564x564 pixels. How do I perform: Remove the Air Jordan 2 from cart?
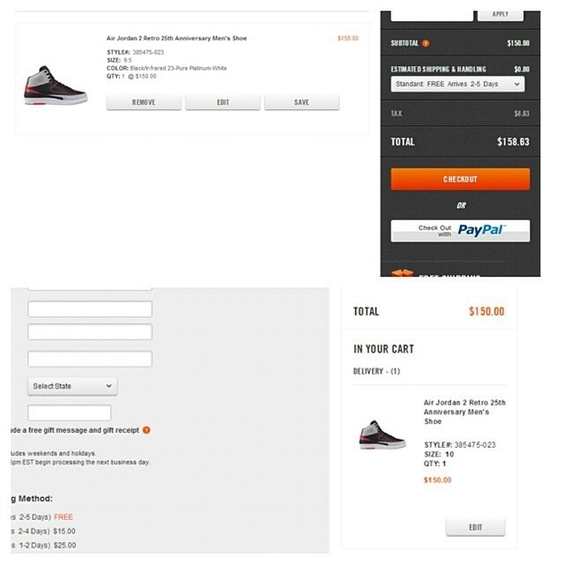tap(144, 102)
